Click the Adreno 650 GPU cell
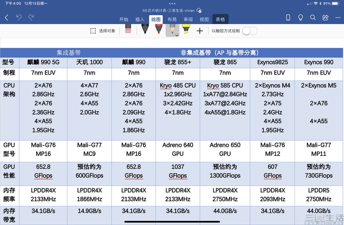The width and height of the screenshot is (344, 225). coord(225,151)
